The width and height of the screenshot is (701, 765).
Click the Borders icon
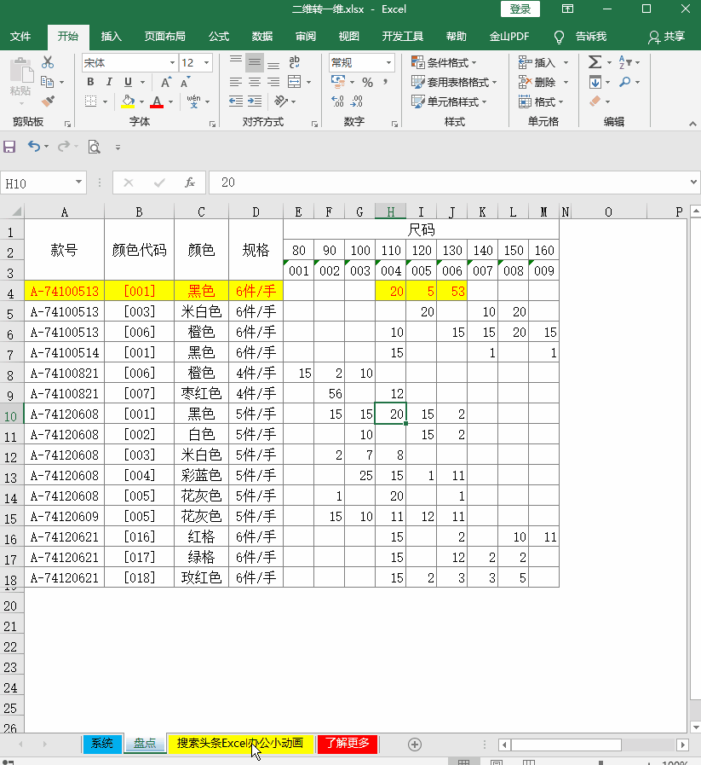point(90,101)
